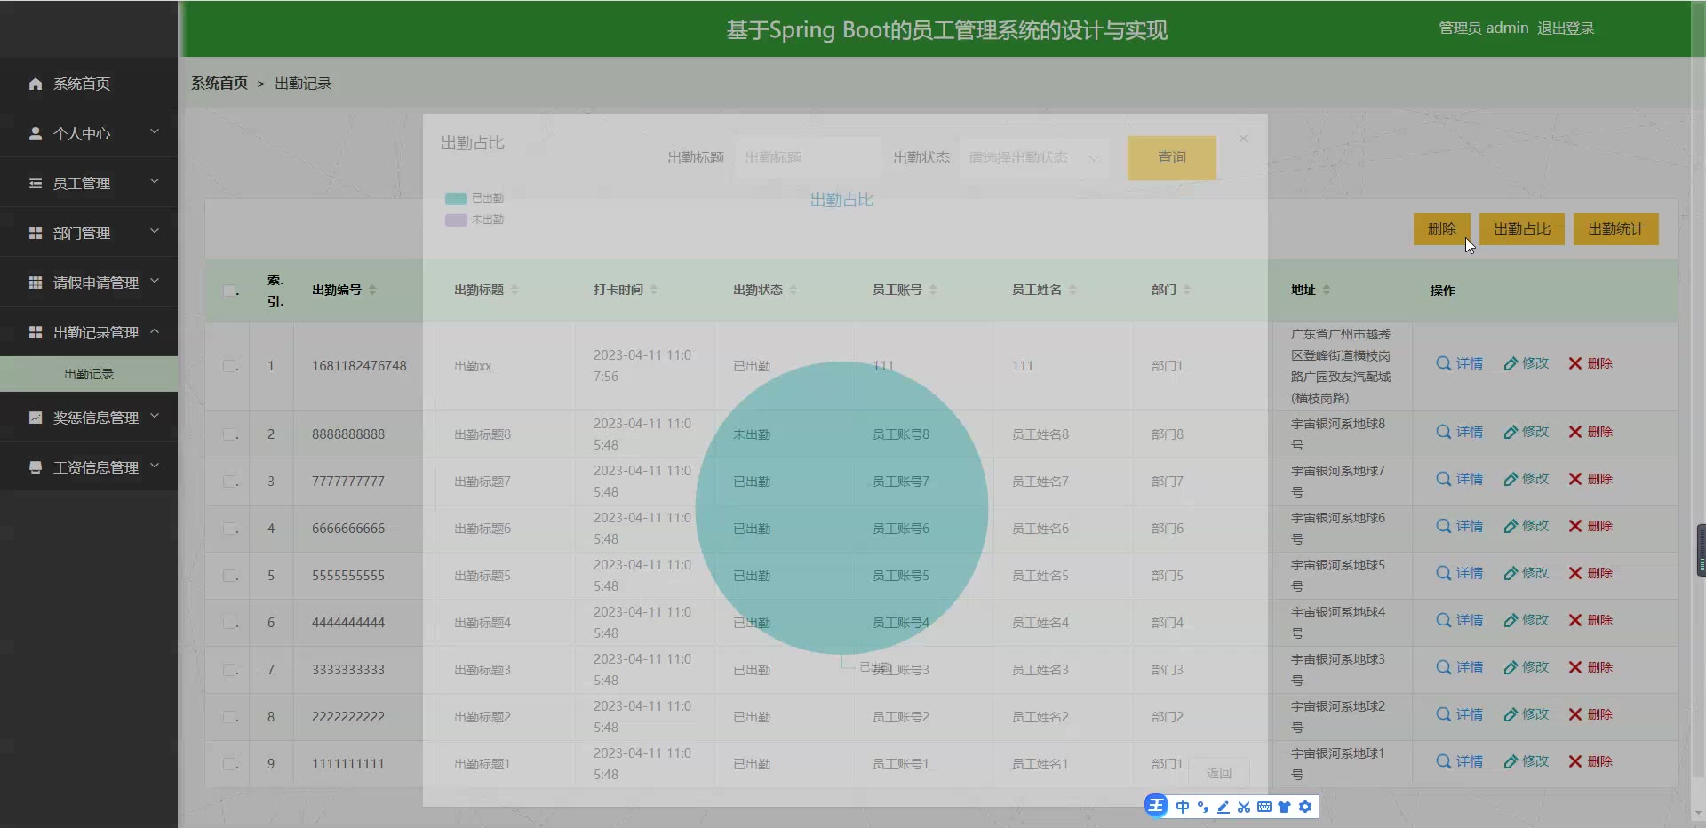
Task: Click the 出勤统计 yellow toolbar button
Action: [x=1616, y=229]
